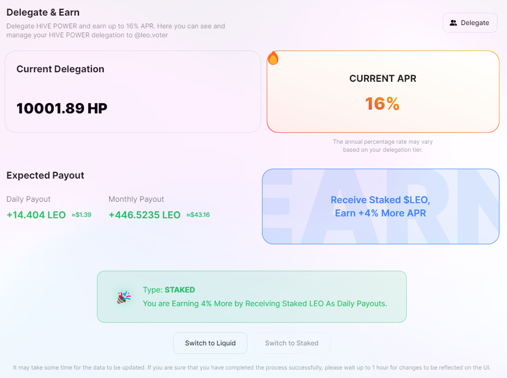Switch to Liquid payouts
The image size is (507, 378).
(x=210, y=343)
